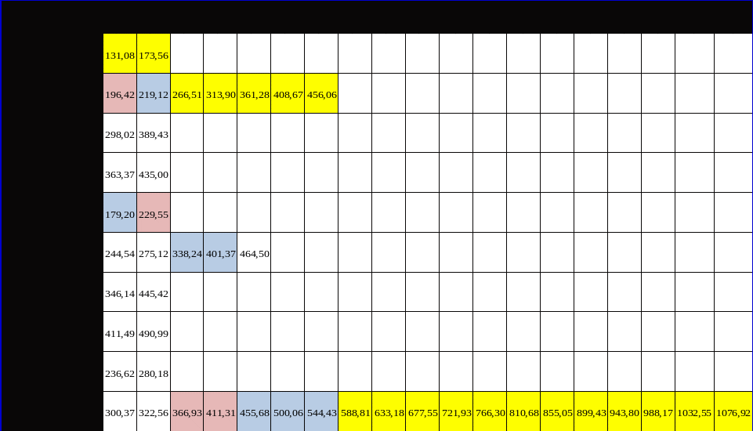Select cell showing 313,90
Image resolution: width=753 pixels, height=431 pixels.
220,93
